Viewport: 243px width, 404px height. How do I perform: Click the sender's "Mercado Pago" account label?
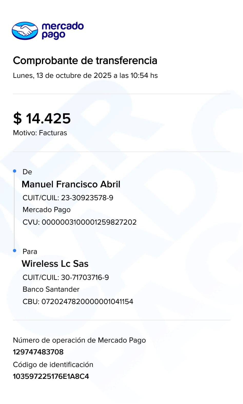(46, 210)
